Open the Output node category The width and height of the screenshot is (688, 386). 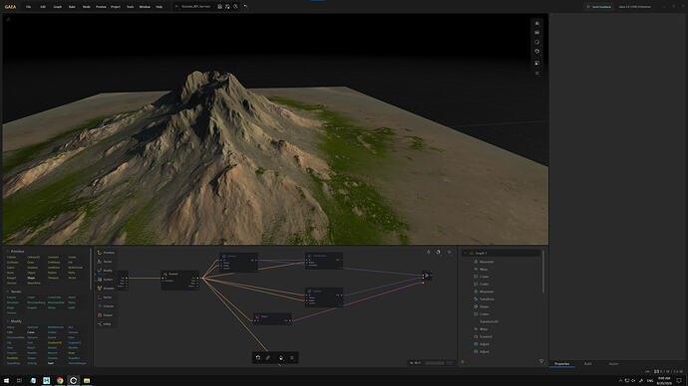(x=106, y=315)
